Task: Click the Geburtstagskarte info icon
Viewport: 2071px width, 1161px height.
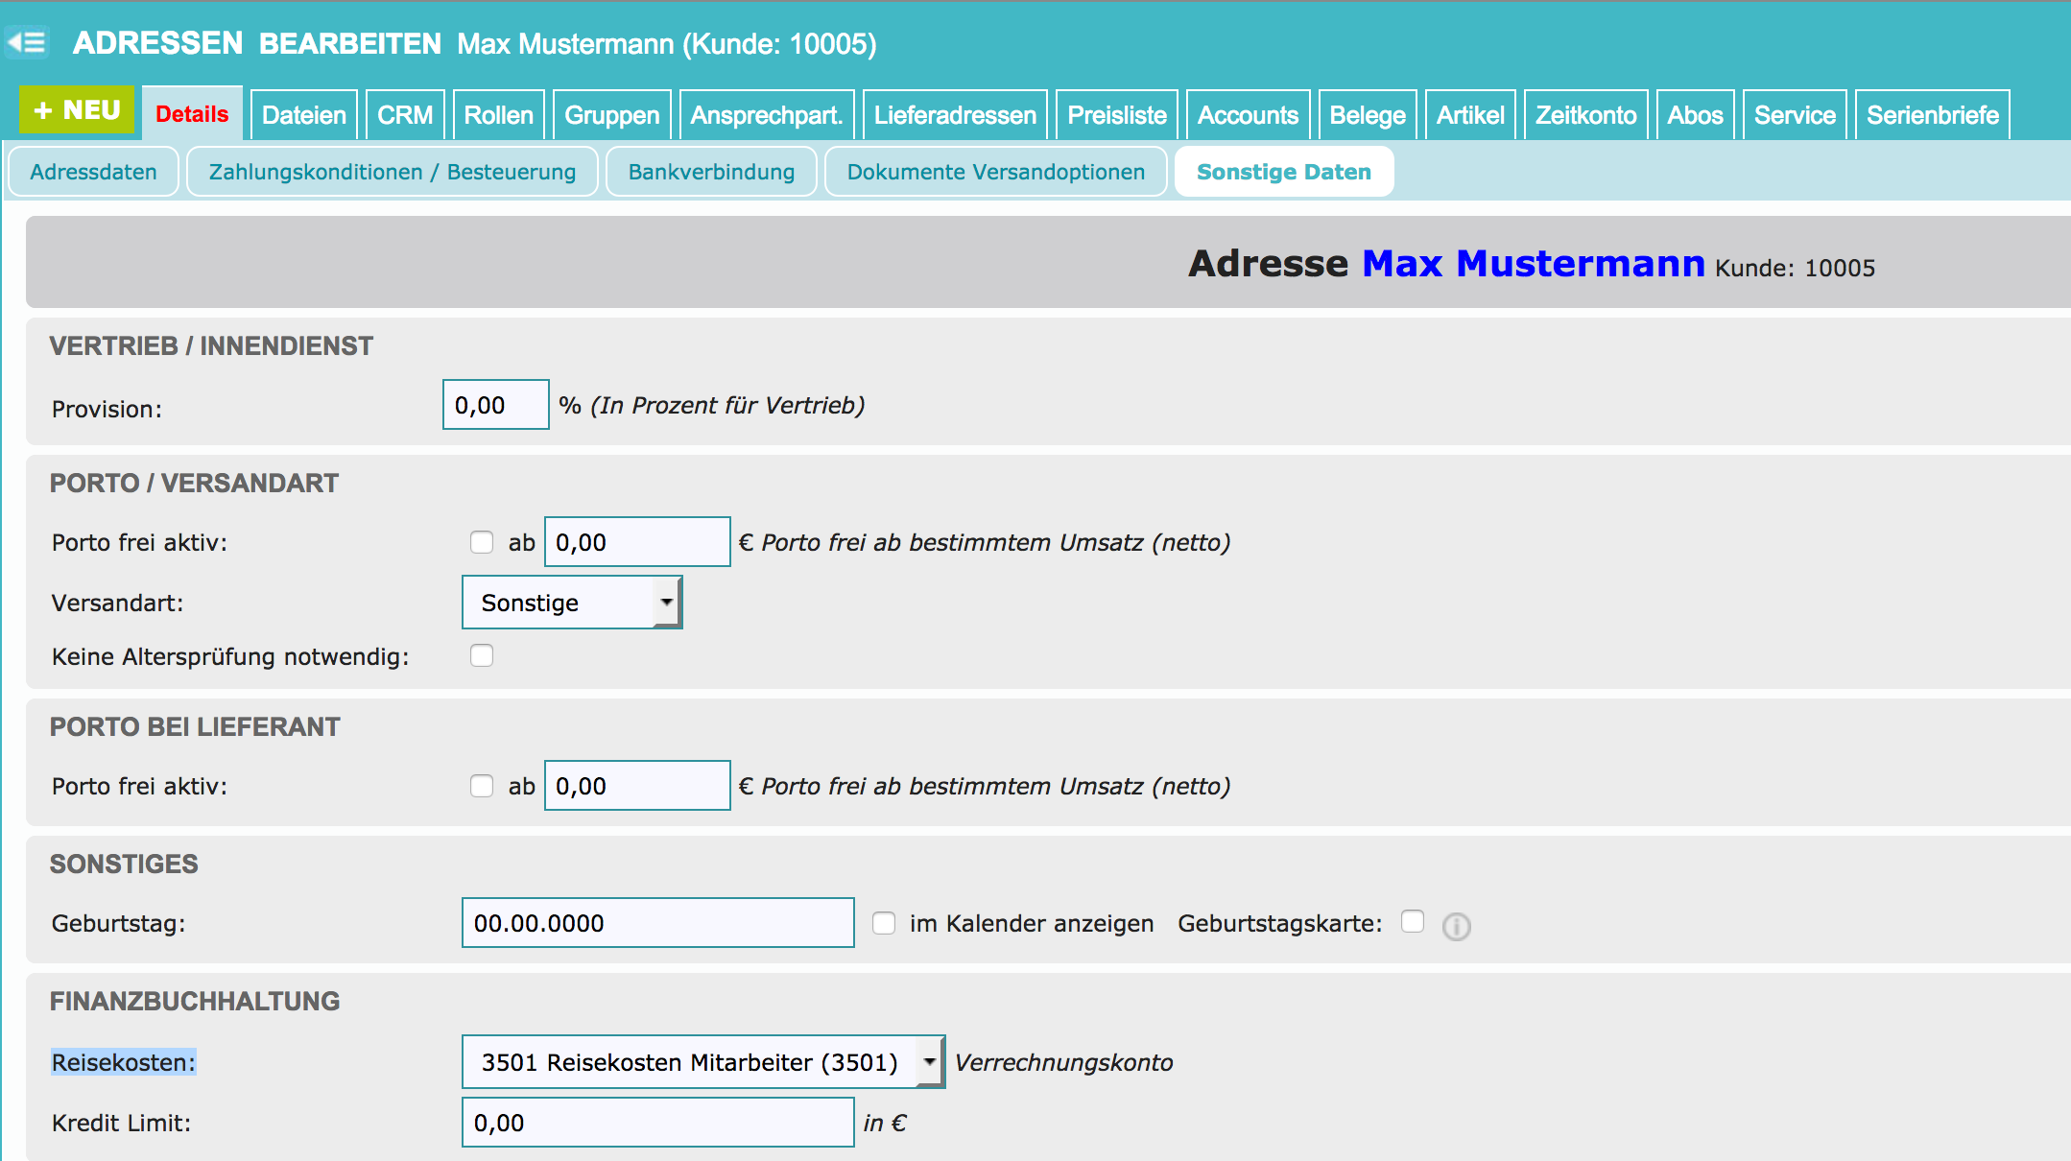Action: click(1456, 926)
